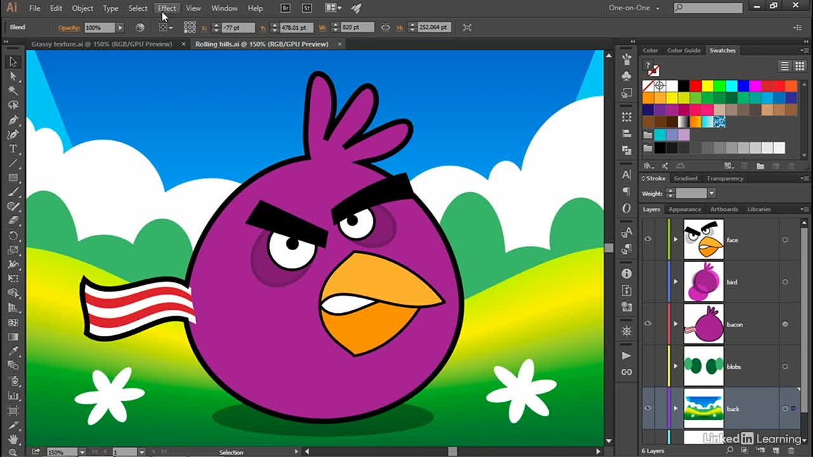Screen dimensions: 813x457
Task: Hide the bacon layer
Action: [648, 324]
